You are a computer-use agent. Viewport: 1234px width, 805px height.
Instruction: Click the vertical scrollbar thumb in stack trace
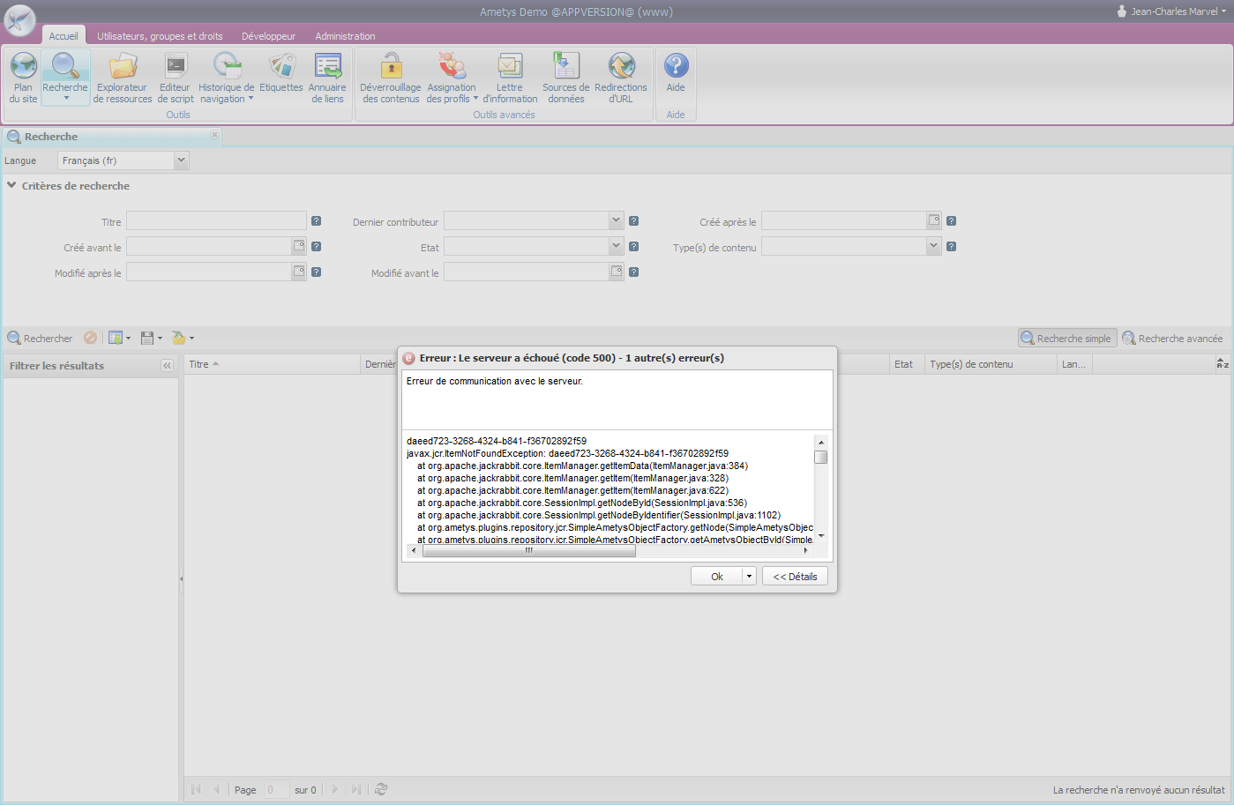click(x=820, y=457)
